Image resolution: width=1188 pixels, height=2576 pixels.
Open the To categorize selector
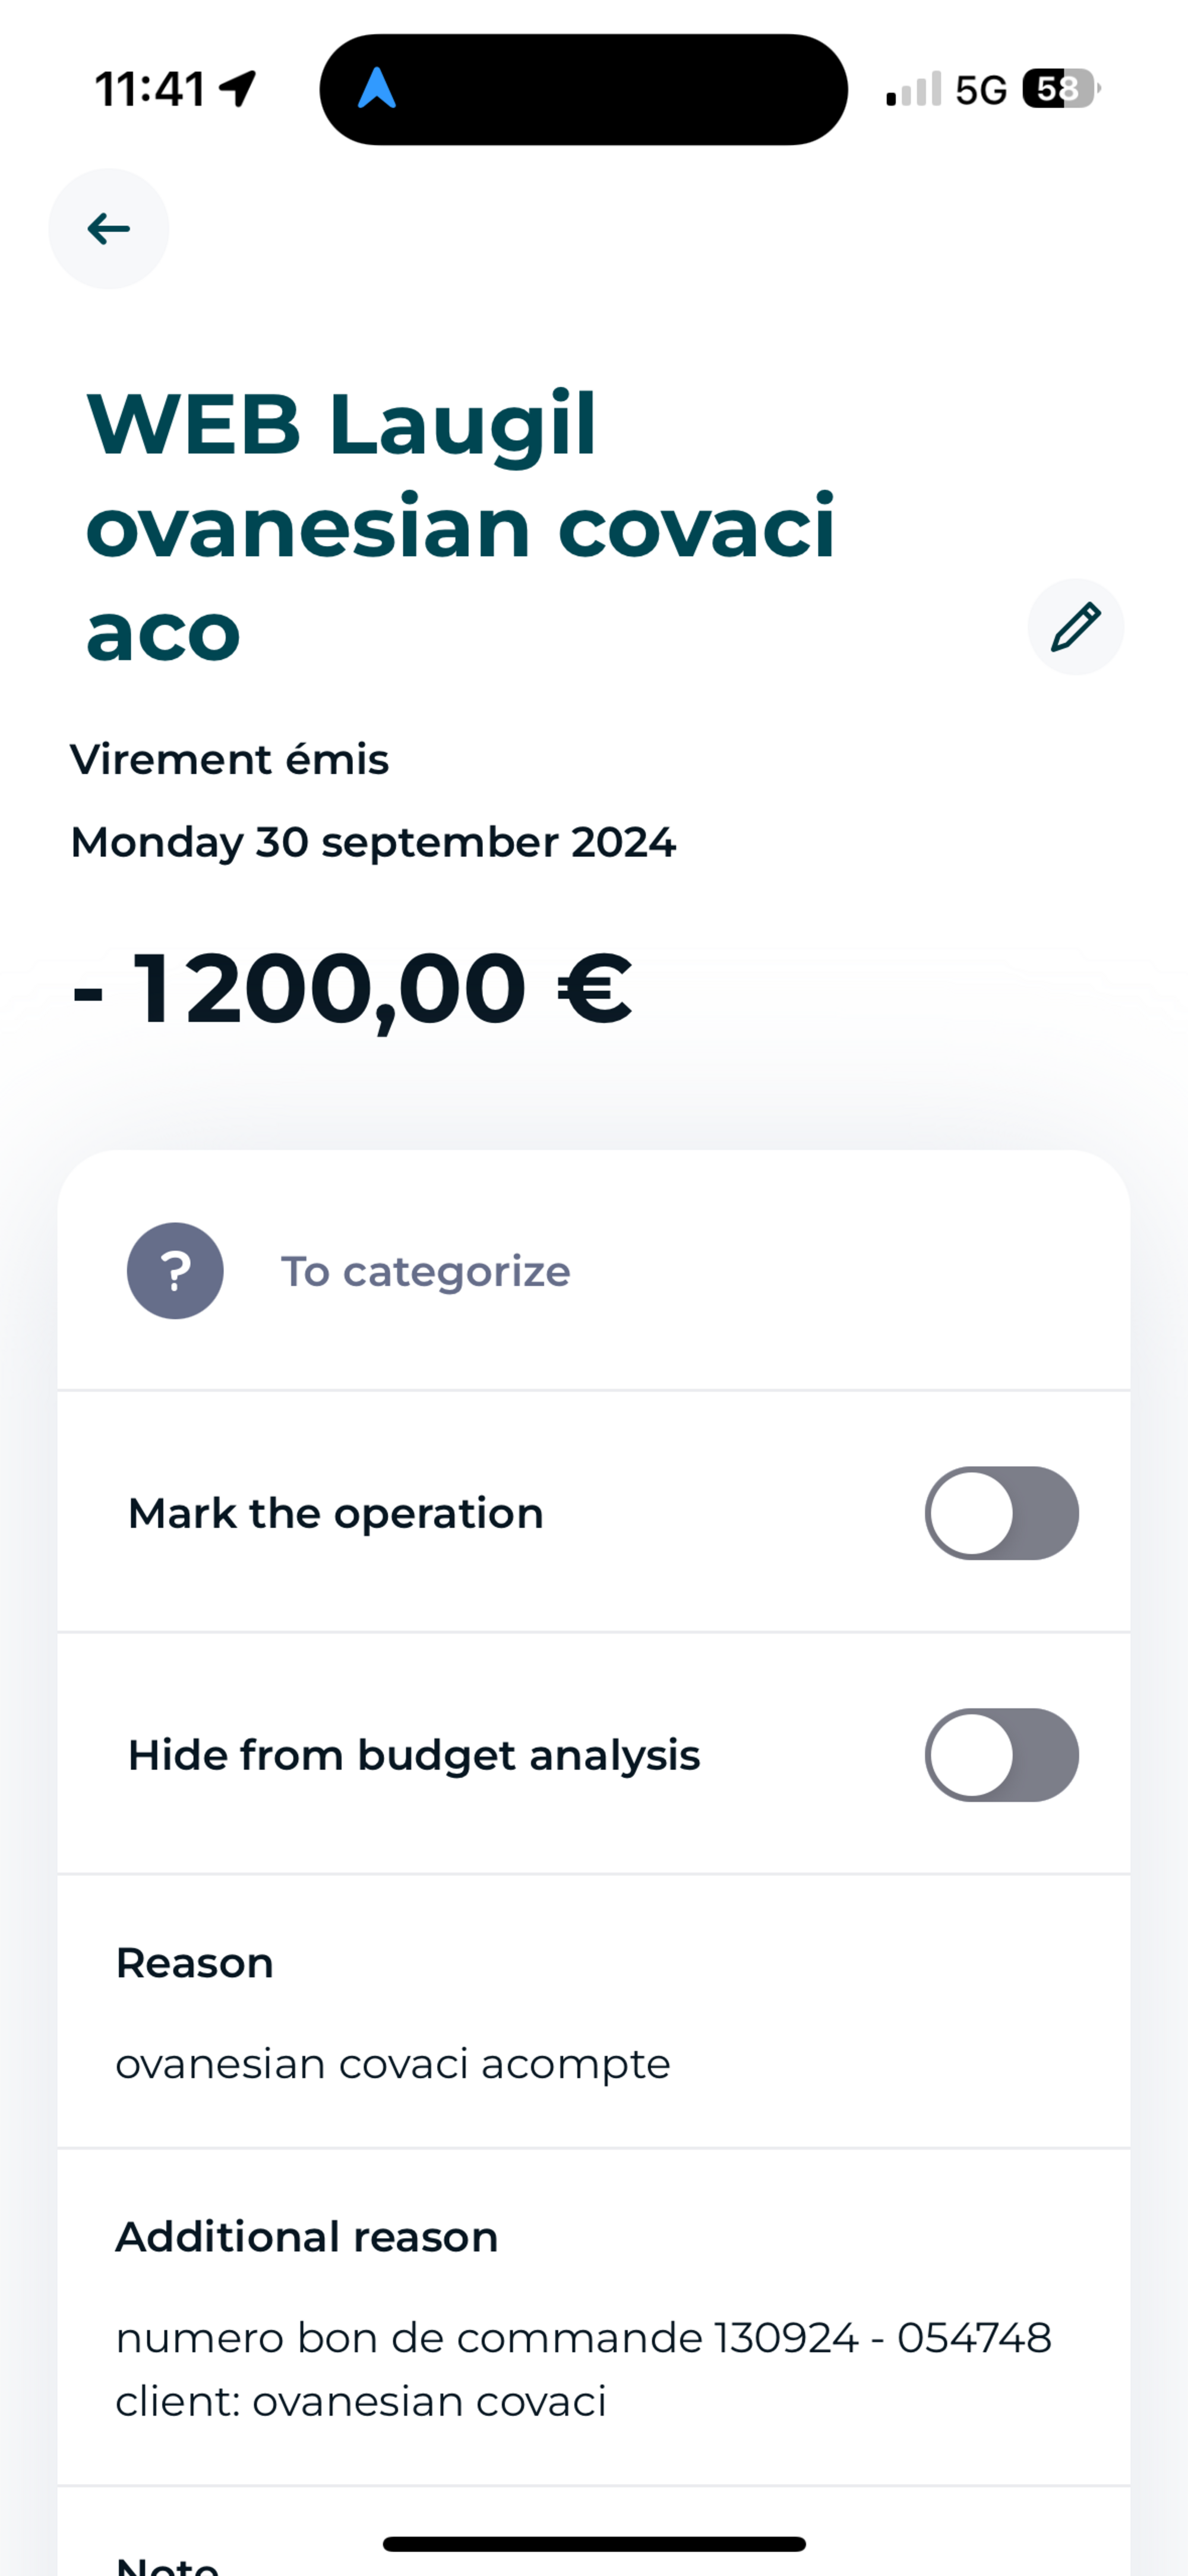(x=425, y=1271)
